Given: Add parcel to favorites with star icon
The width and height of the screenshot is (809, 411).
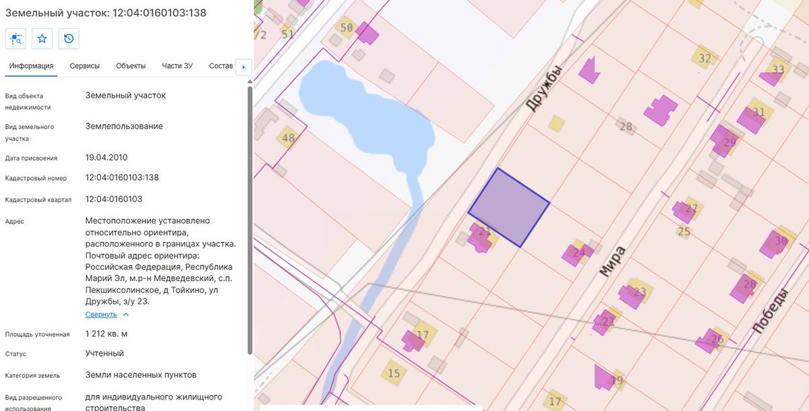Looking at the screenshot, I should 42,39.
